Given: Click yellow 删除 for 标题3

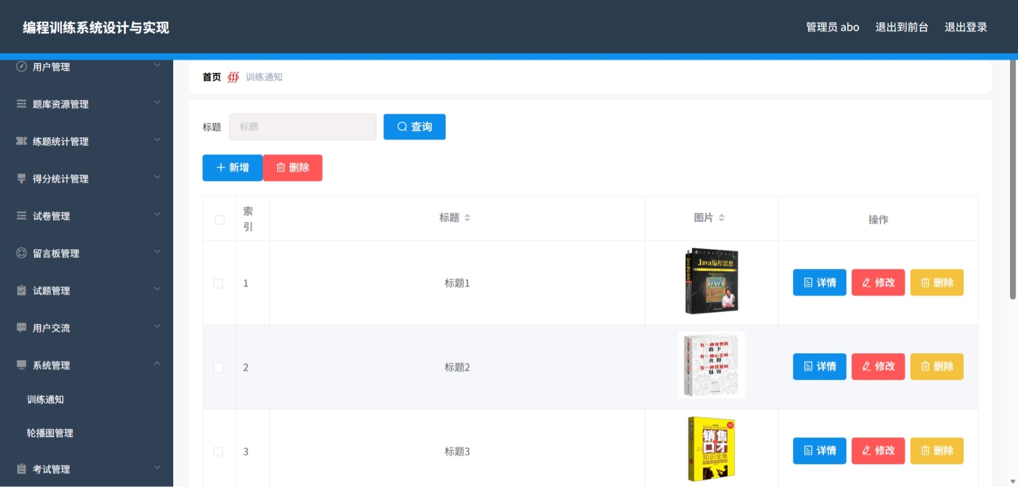Looking at the screenshot, I should pyautogui.click(x=937, y=451).
